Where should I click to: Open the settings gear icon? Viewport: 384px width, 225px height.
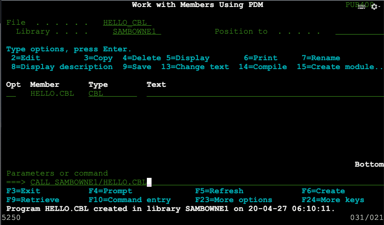click(373, 7)
